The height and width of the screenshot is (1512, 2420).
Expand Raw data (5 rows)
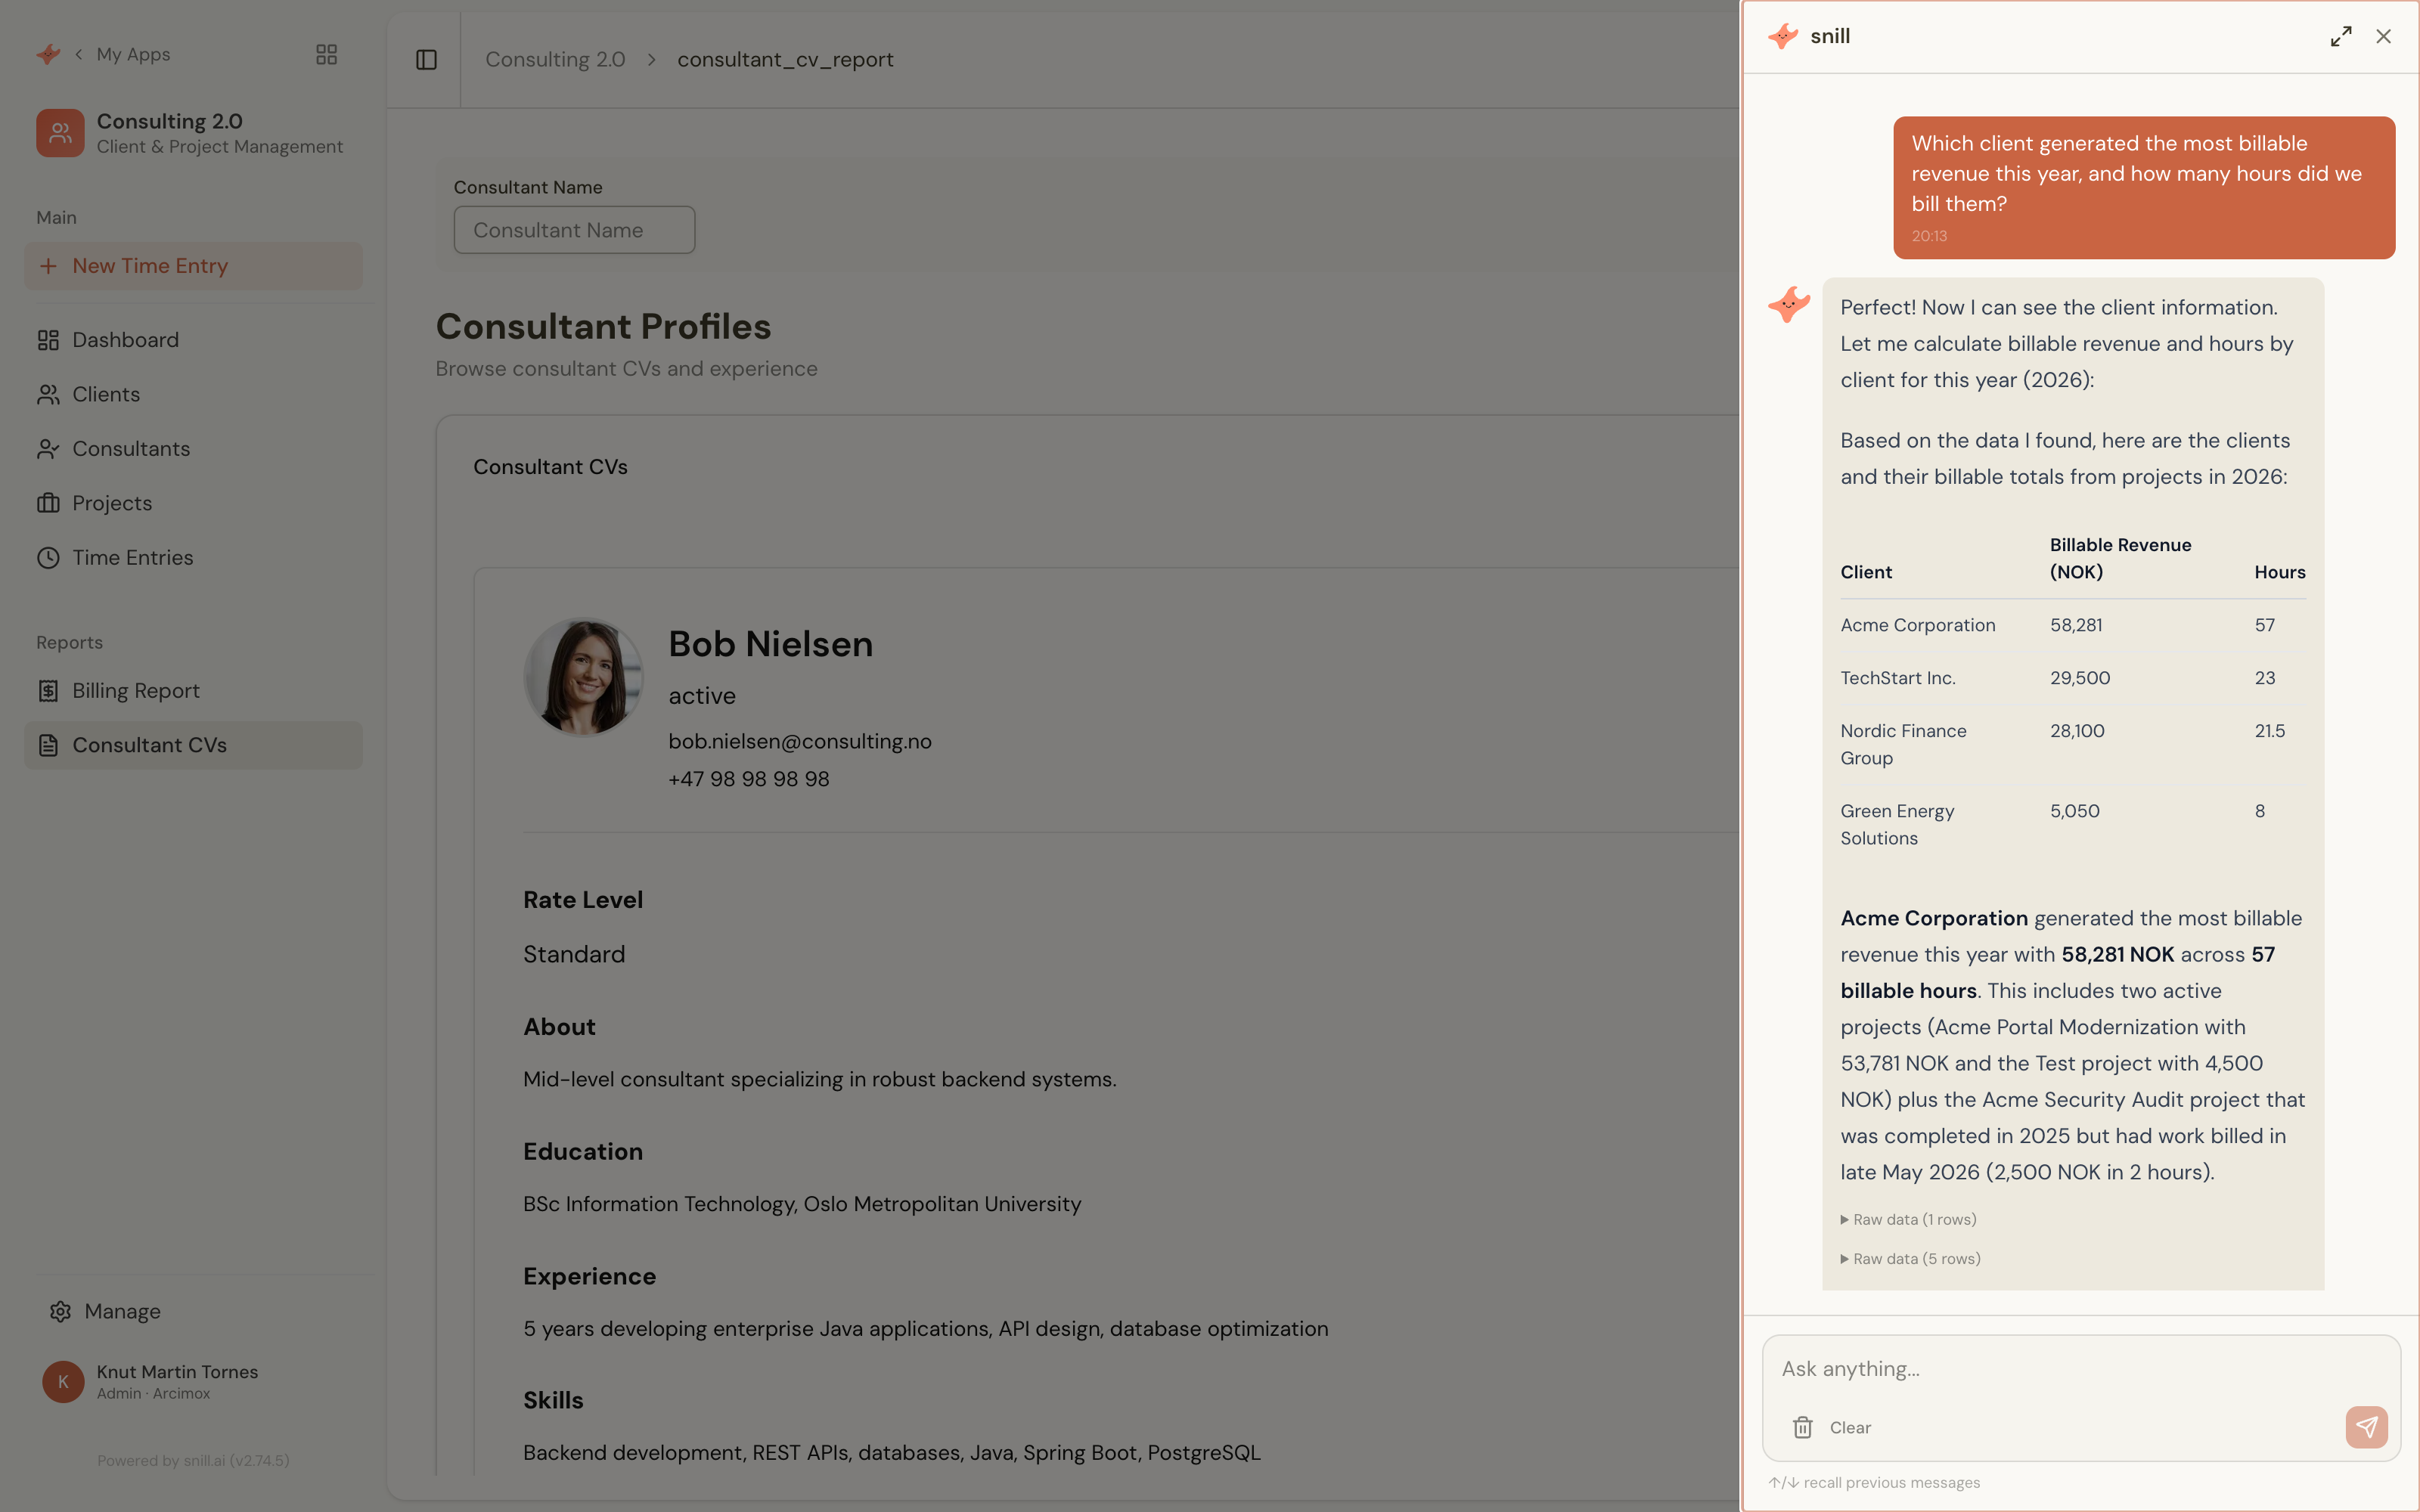pyautogui.click(x=1911, y=1258)
